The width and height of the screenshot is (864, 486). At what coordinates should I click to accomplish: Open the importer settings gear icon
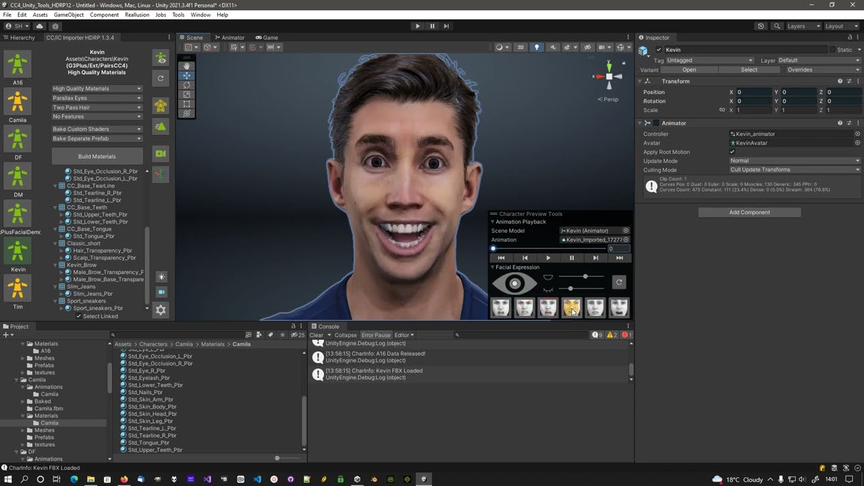click(161, 310)
